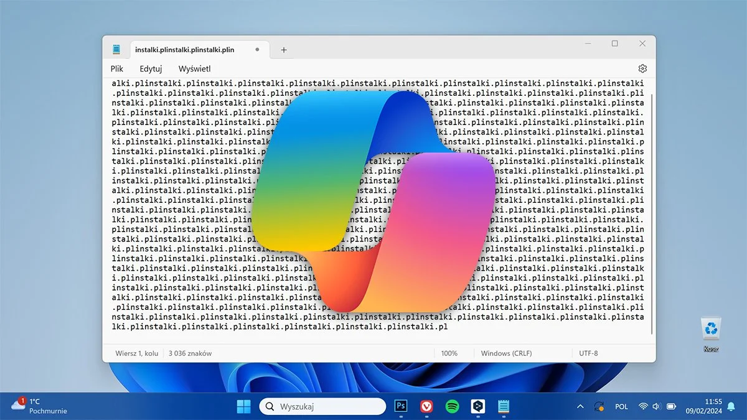This screenshot has width=747, height=420.
Task: Show hidden system tray icons chevron
Action: pyautogui.click(x=580, y=406)
